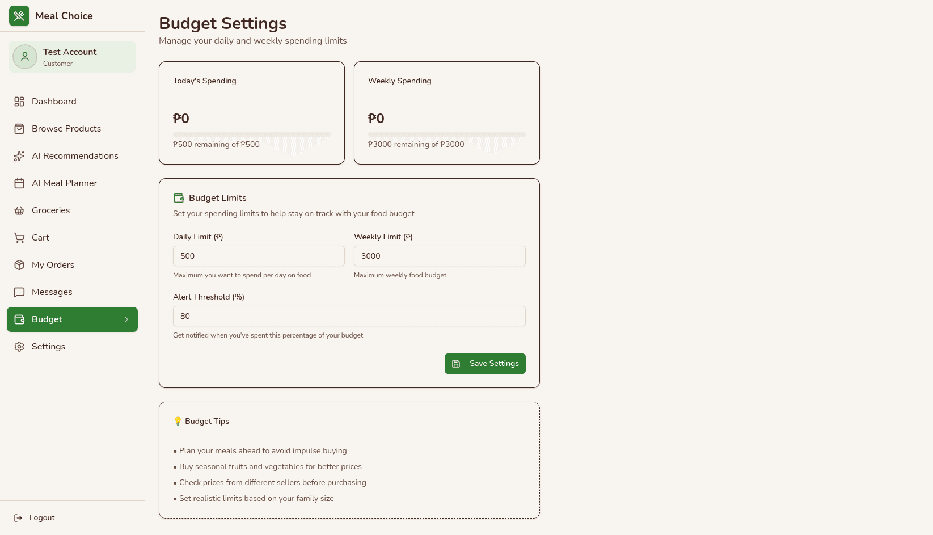Image resolution: width=933 pixels, height=535 pixels.
Task: Click the Settings gear icon
Action: click(19, 347)
